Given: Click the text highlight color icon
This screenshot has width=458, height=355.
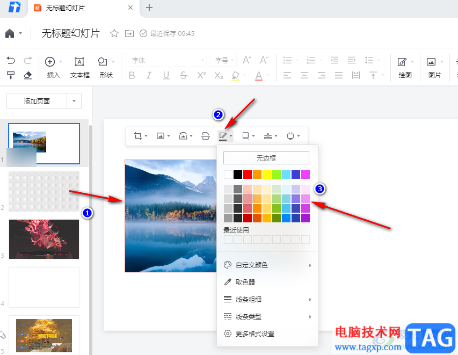Looking at the screenshot, I should [235, 76].
